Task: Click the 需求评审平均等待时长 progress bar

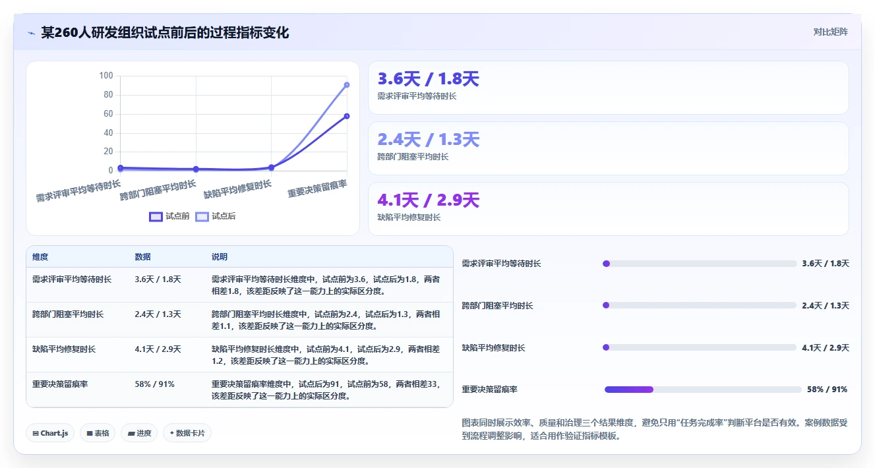Action: (x=700, y=264)
